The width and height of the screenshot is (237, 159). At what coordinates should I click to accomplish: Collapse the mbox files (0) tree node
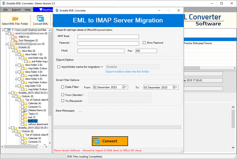[x=13, y=51]
